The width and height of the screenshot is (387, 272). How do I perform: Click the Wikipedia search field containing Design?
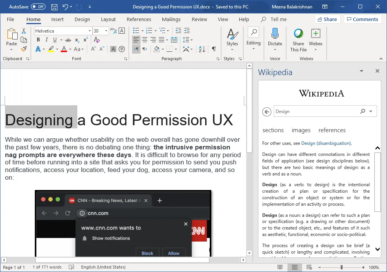[317, 111]
